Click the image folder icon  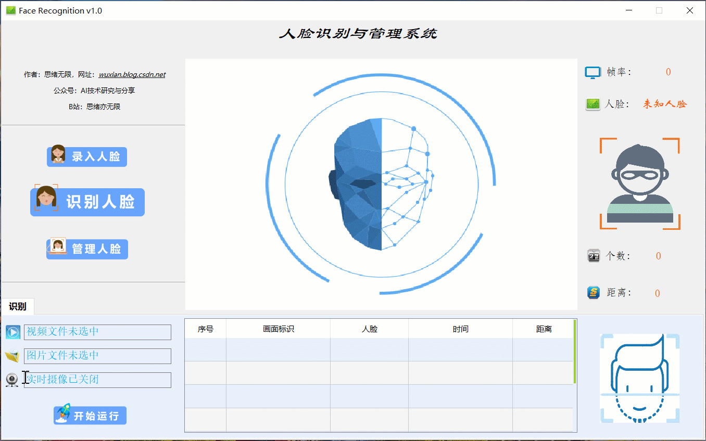[12, 356]
